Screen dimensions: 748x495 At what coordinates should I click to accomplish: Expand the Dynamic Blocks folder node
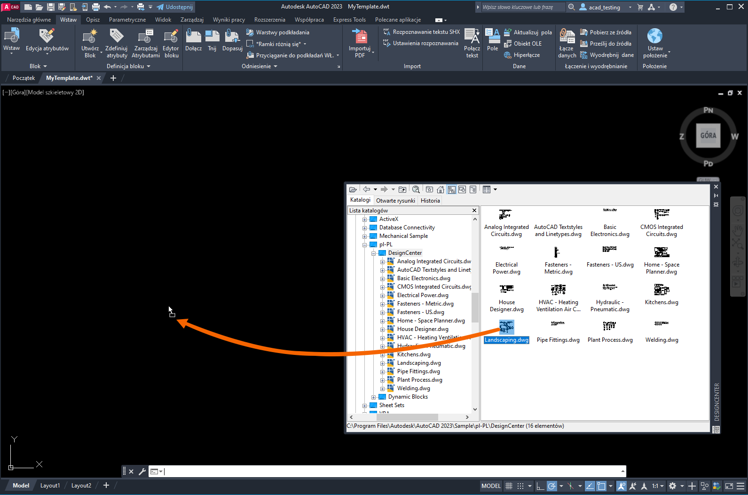click(x=374, y=397)
